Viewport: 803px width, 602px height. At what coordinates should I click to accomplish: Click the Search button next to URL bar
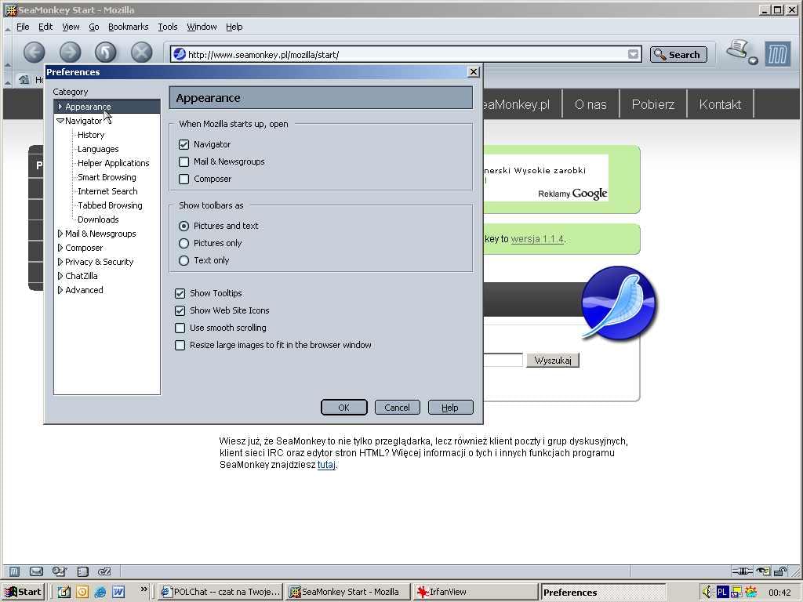pos(678,54)
